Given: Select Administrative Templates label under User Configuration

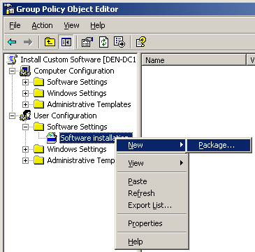Looking at the screenshot, I should pyautogui.click(x=81, y=160).
